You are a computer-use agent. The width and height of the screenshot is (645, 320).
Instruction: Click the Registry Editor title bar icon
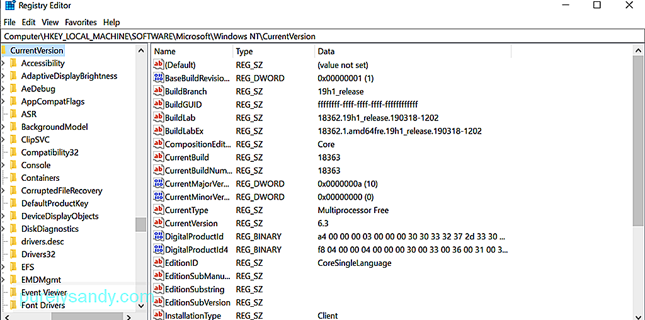9,6
